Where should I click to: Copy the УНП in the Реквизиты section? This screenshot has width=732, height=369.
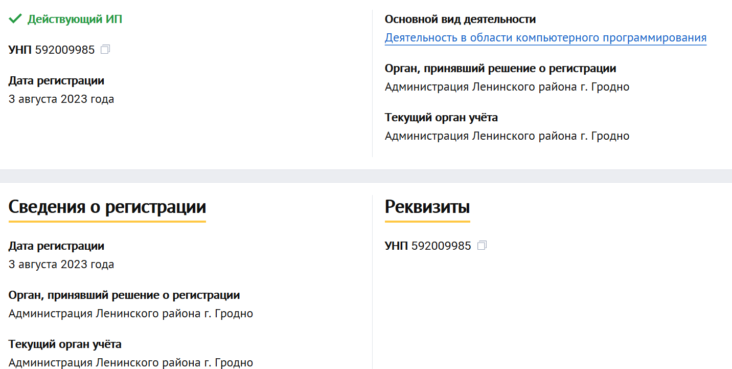click(482, 246)
